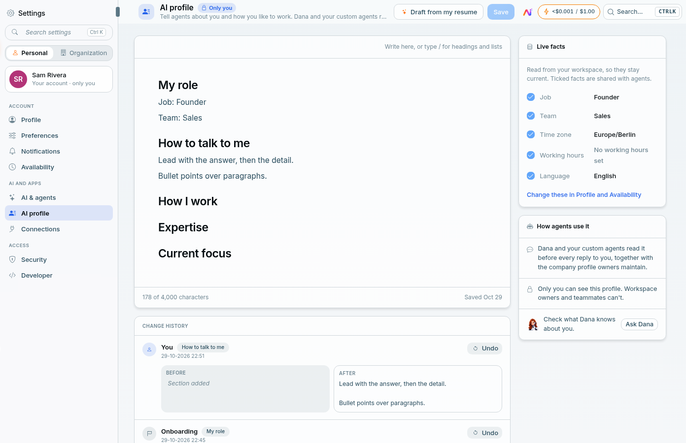686x443 pixels.
Task: Toggle the Working hours fact checkbox
Action: pyautogui.click(x=531, y=155)
